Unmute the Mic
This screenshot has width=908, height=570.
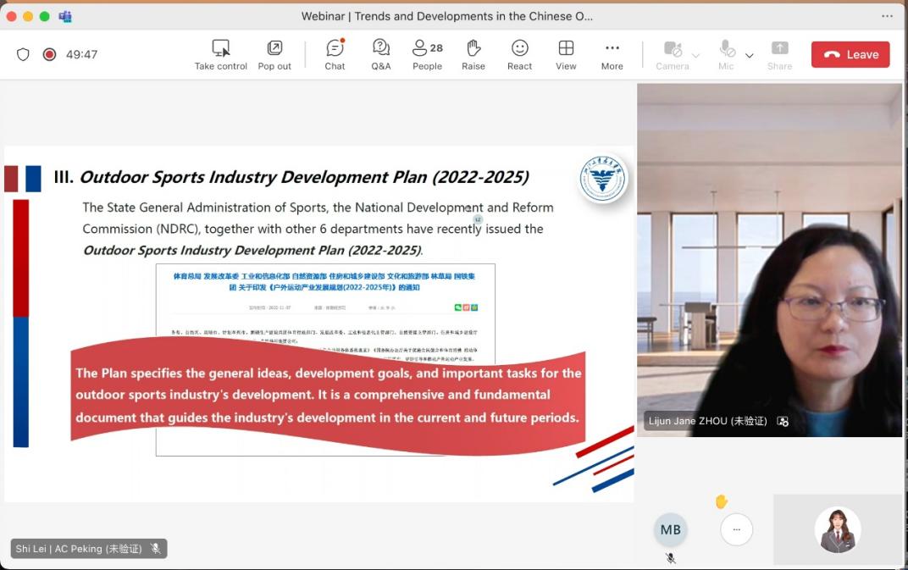point(726,54)
